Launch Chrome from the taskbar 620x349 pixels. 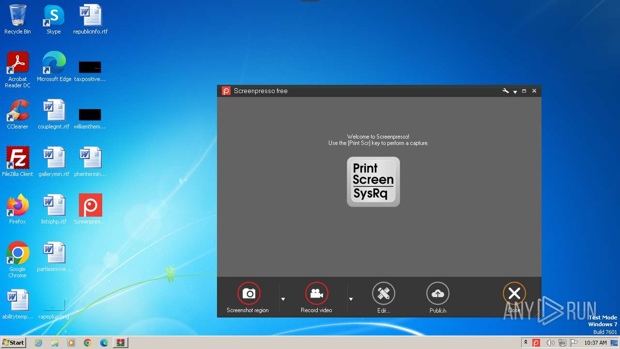(x=88, y=343)
